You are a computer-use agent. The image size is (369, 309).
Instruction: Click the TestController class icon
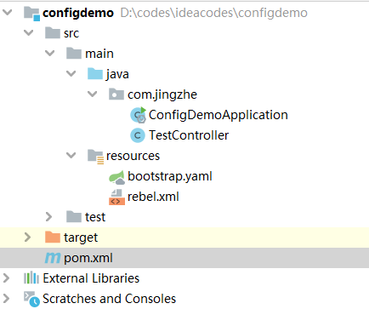[138, 135]
